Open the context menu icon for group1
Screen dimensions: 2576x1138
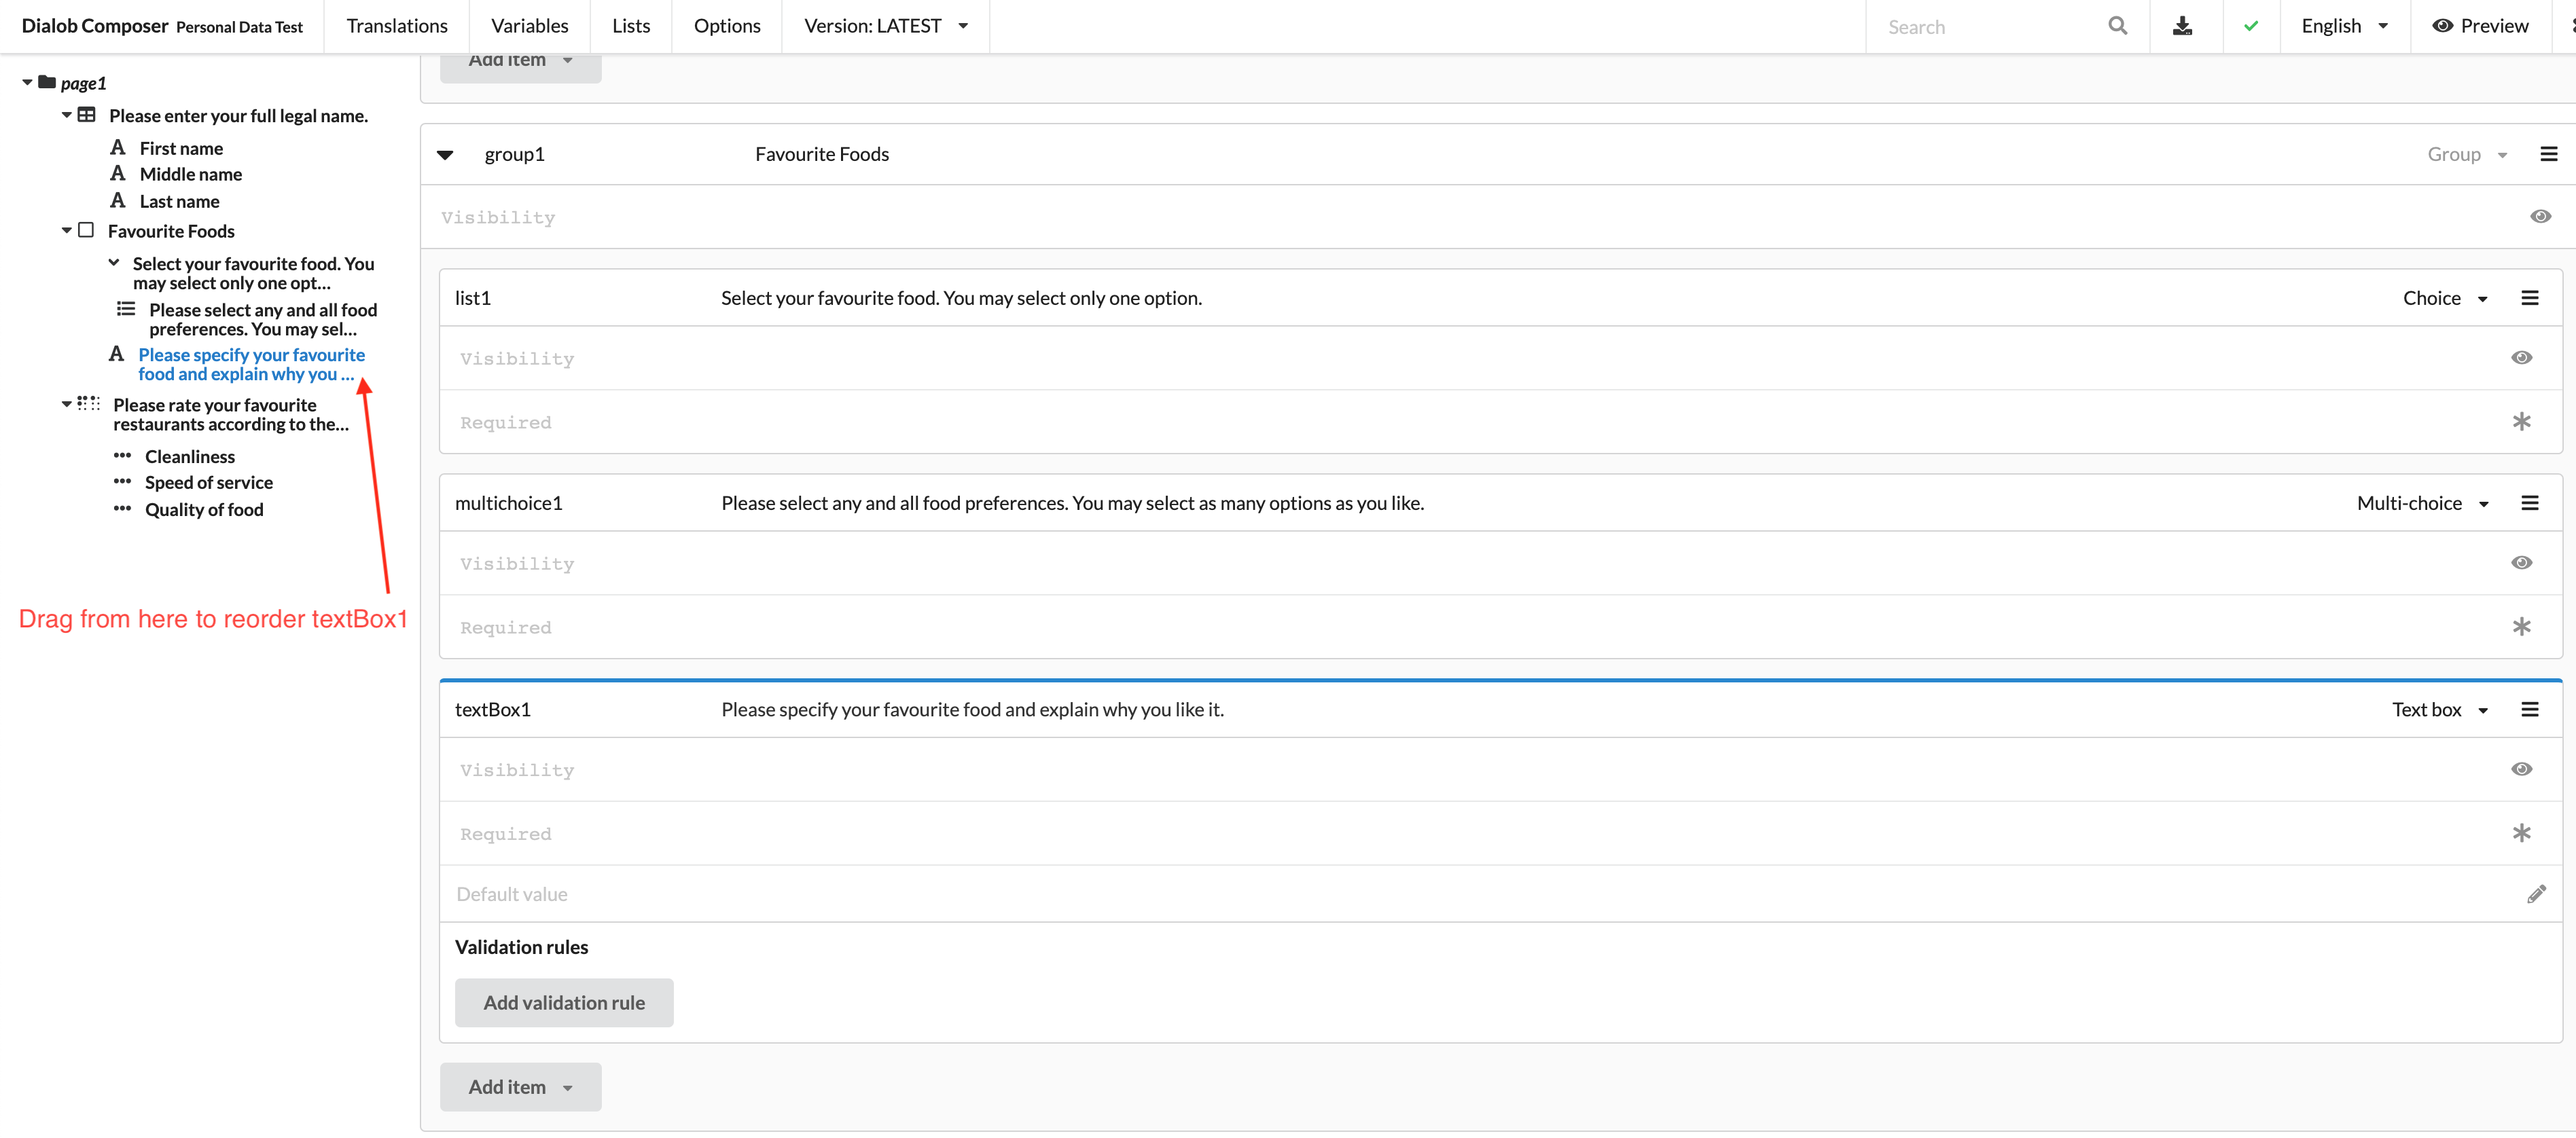[x=2549, y=154]
